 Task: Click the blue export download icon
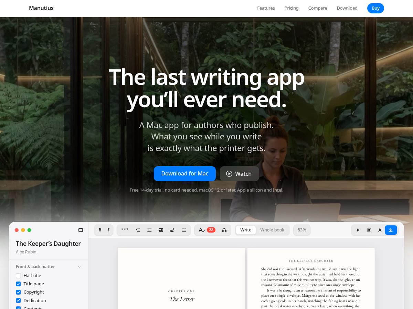[x=391, y=230]
